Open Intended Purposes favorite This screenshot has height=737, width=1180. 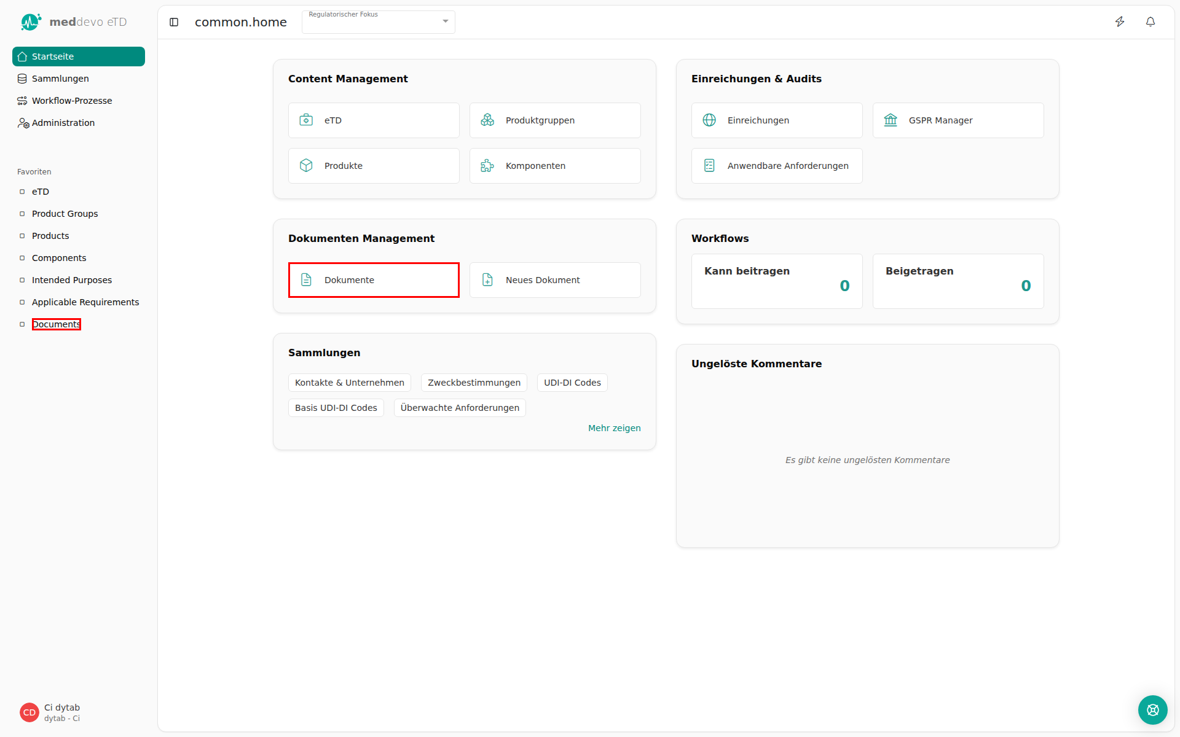(72, 280)
